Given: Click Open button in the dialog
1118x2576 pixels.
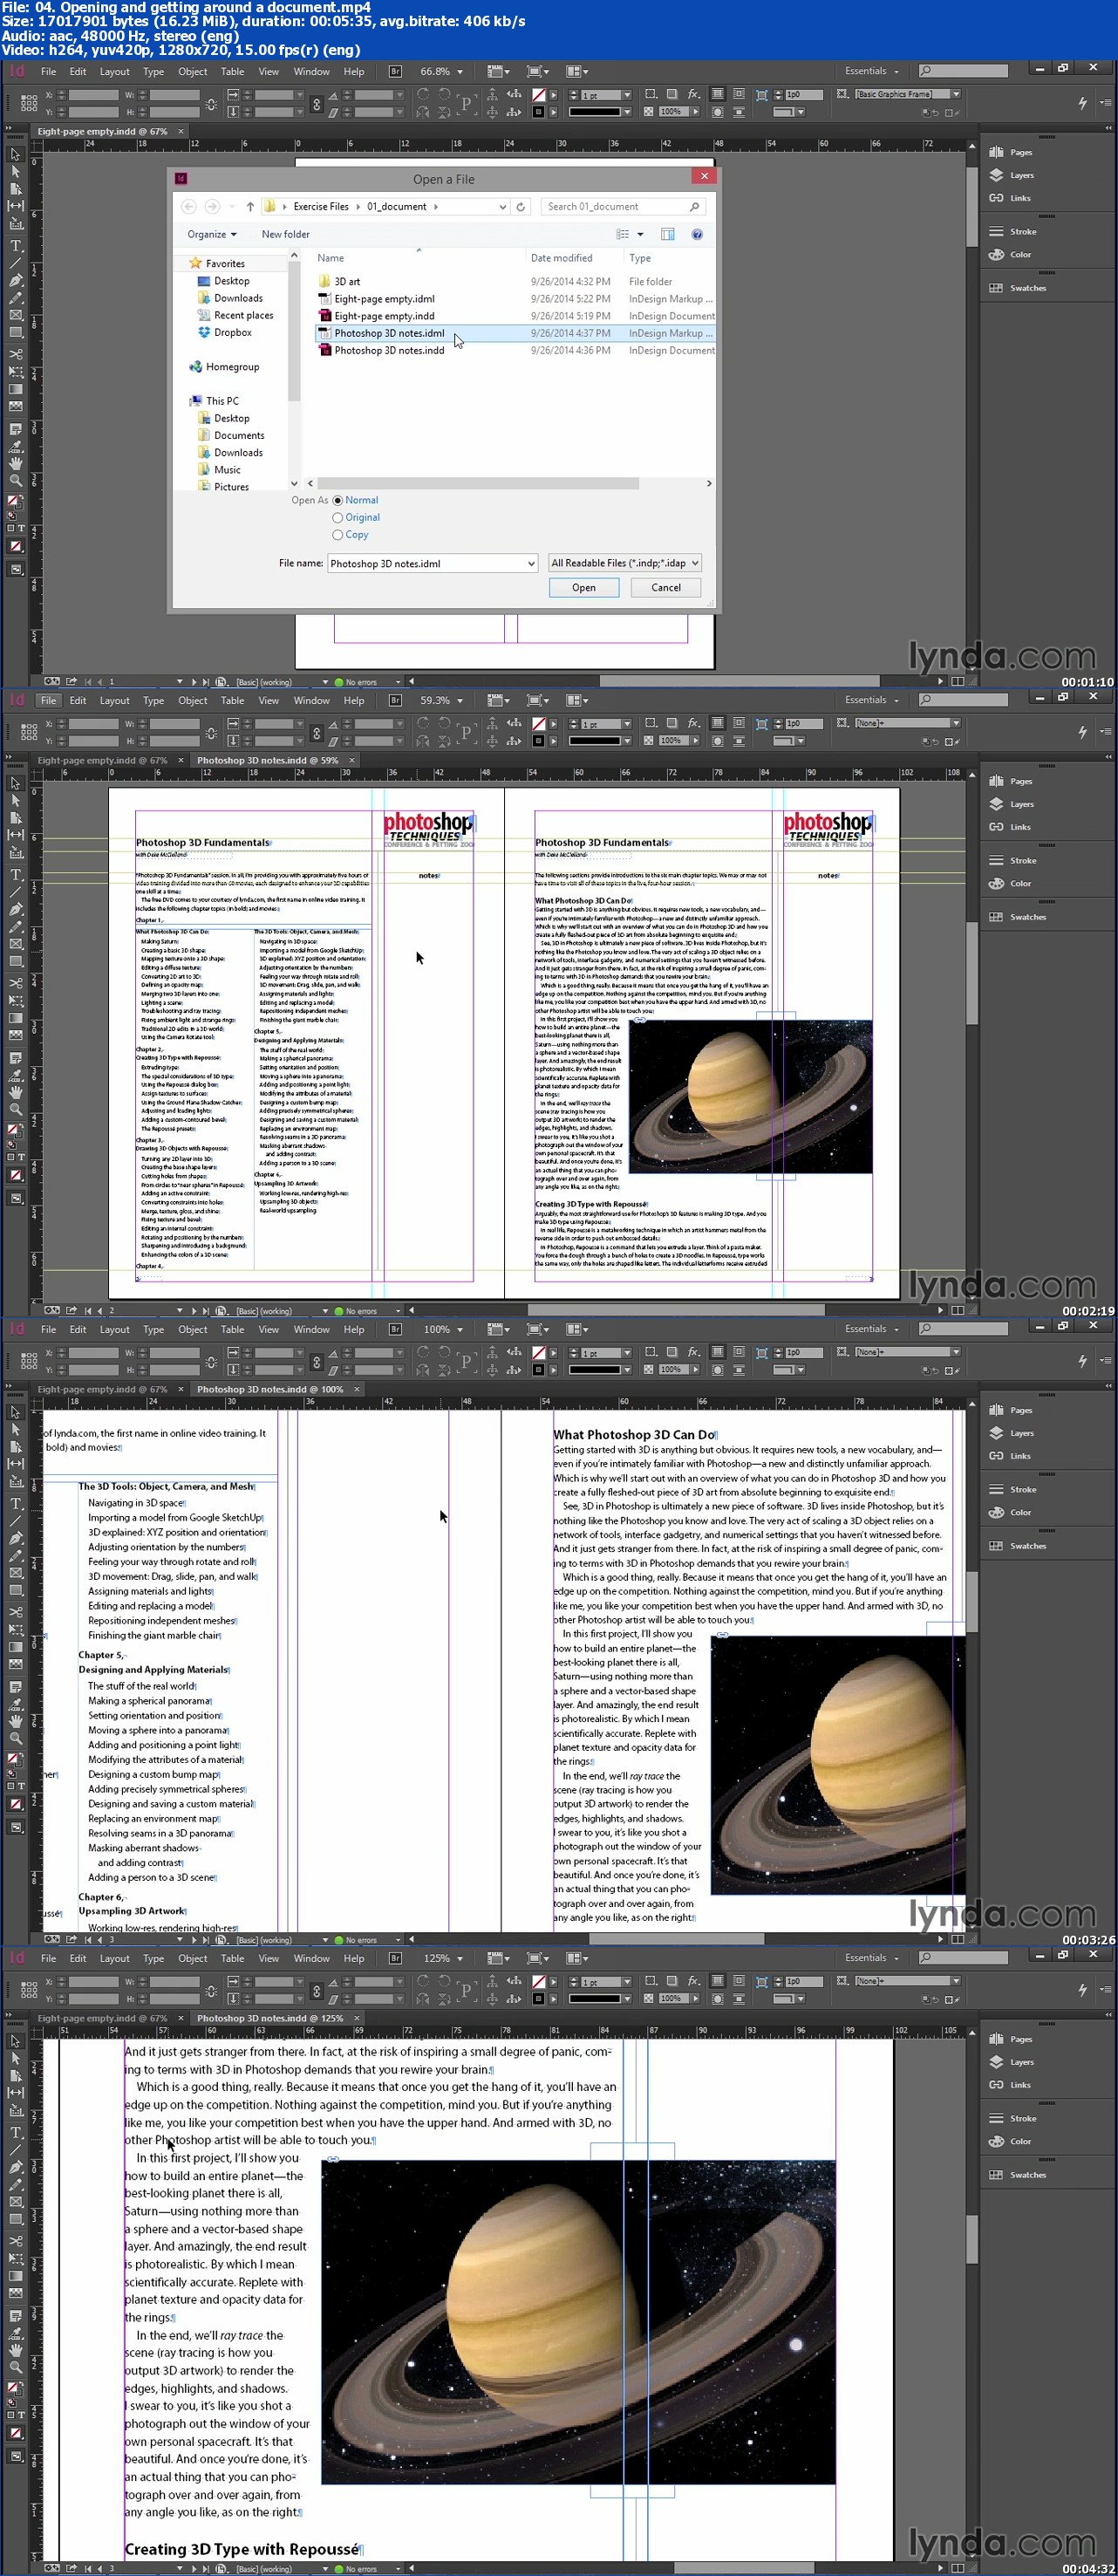Looking at the screenshot, I should (x=584, y=588).
